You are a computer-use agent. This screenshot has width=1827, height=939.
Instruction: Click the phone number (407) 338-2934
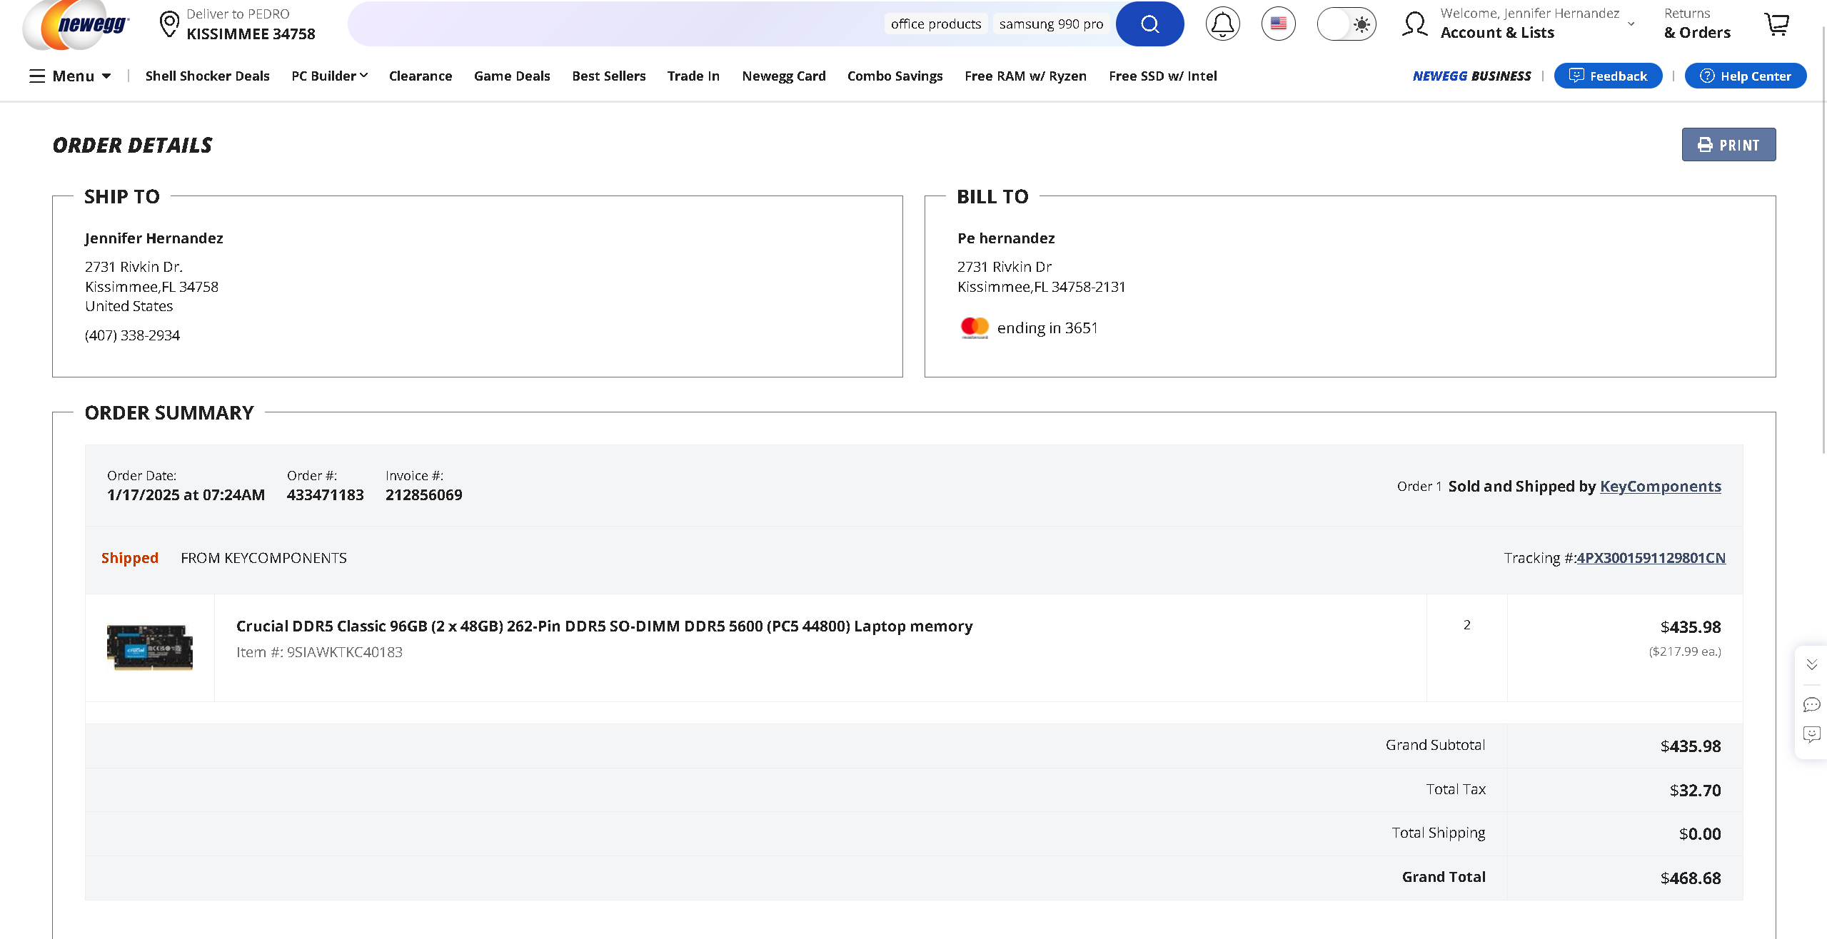(x=132, y=335)
